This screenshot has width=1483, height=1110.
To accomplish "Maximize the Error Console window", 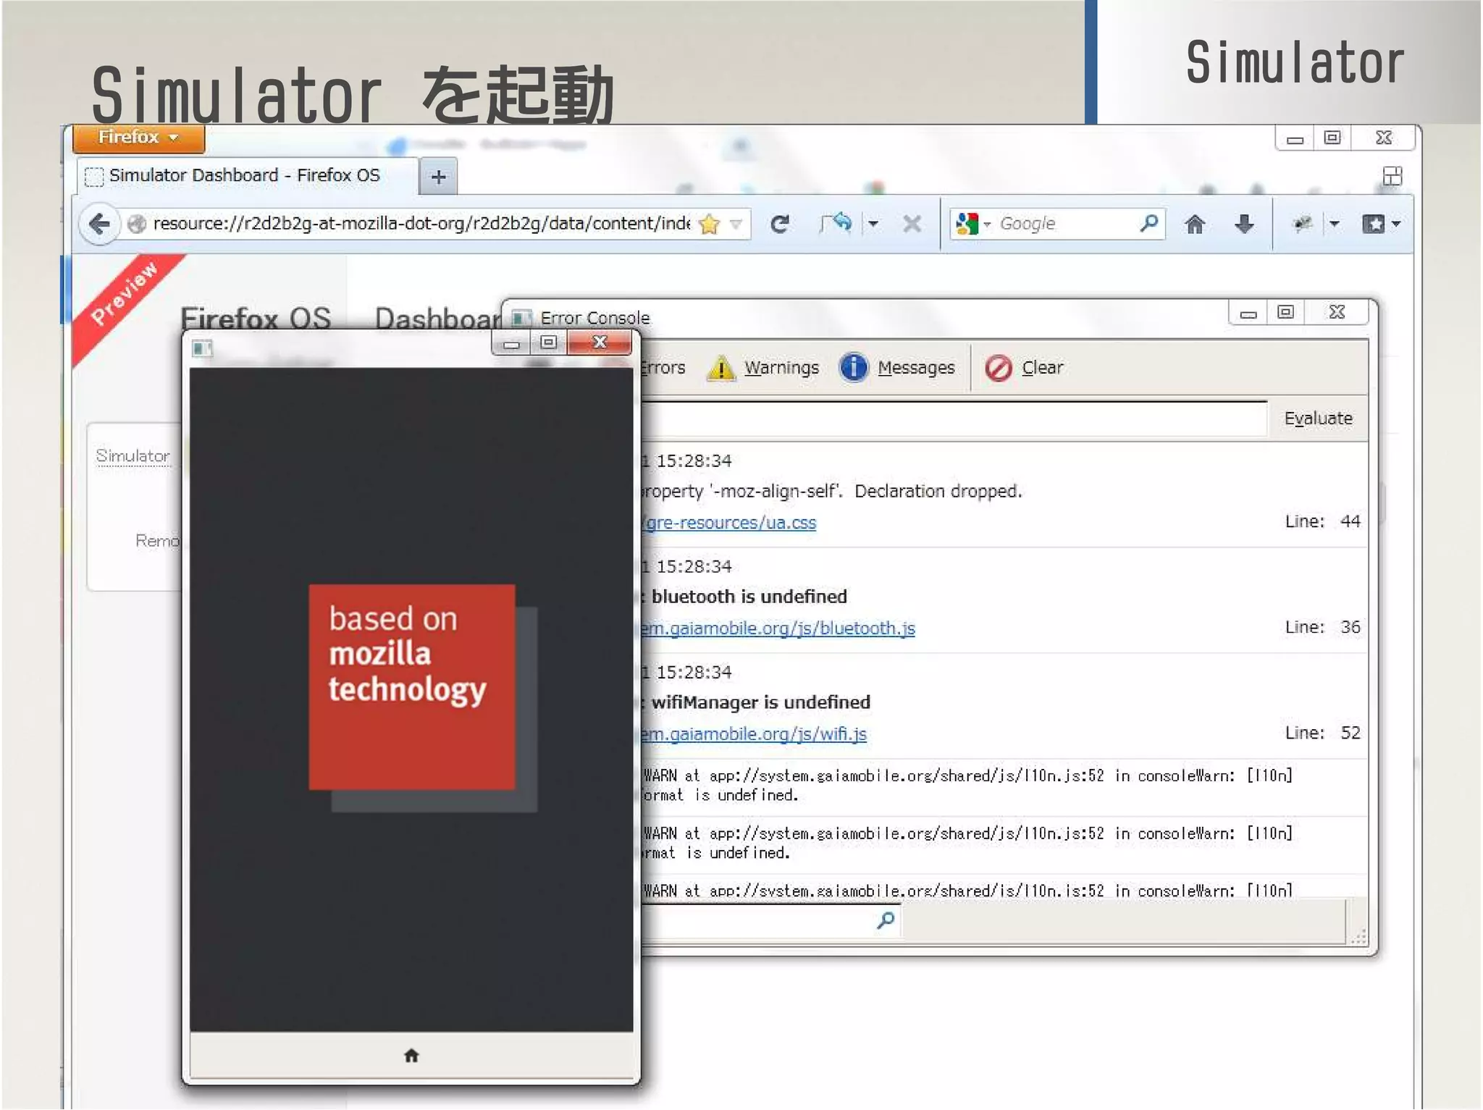I will pyautogui.click(x=1285, y=313).
